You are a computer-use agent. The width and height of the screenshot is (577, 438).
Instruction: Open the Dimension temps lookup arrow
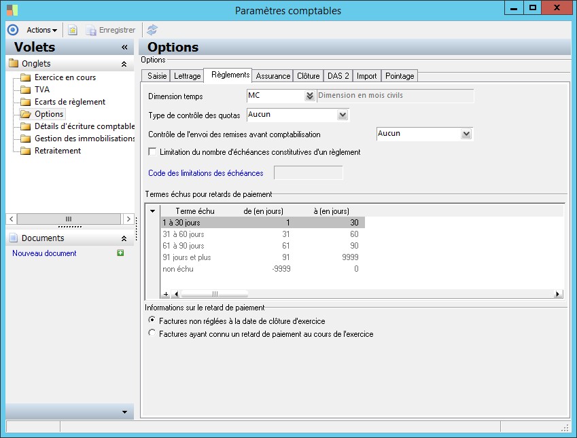(x=310, y=96)
